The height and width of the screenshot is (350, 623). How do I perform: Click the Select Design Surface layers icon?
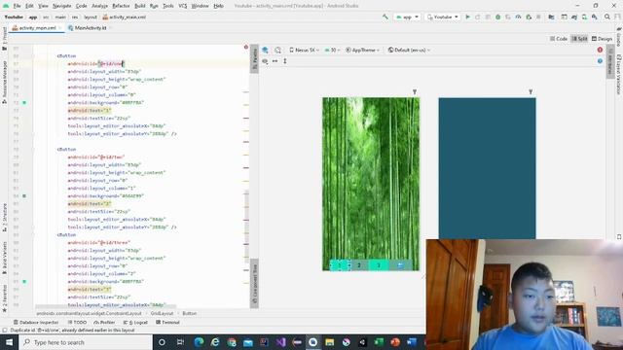pyautogui.click(x=265, y=50)
